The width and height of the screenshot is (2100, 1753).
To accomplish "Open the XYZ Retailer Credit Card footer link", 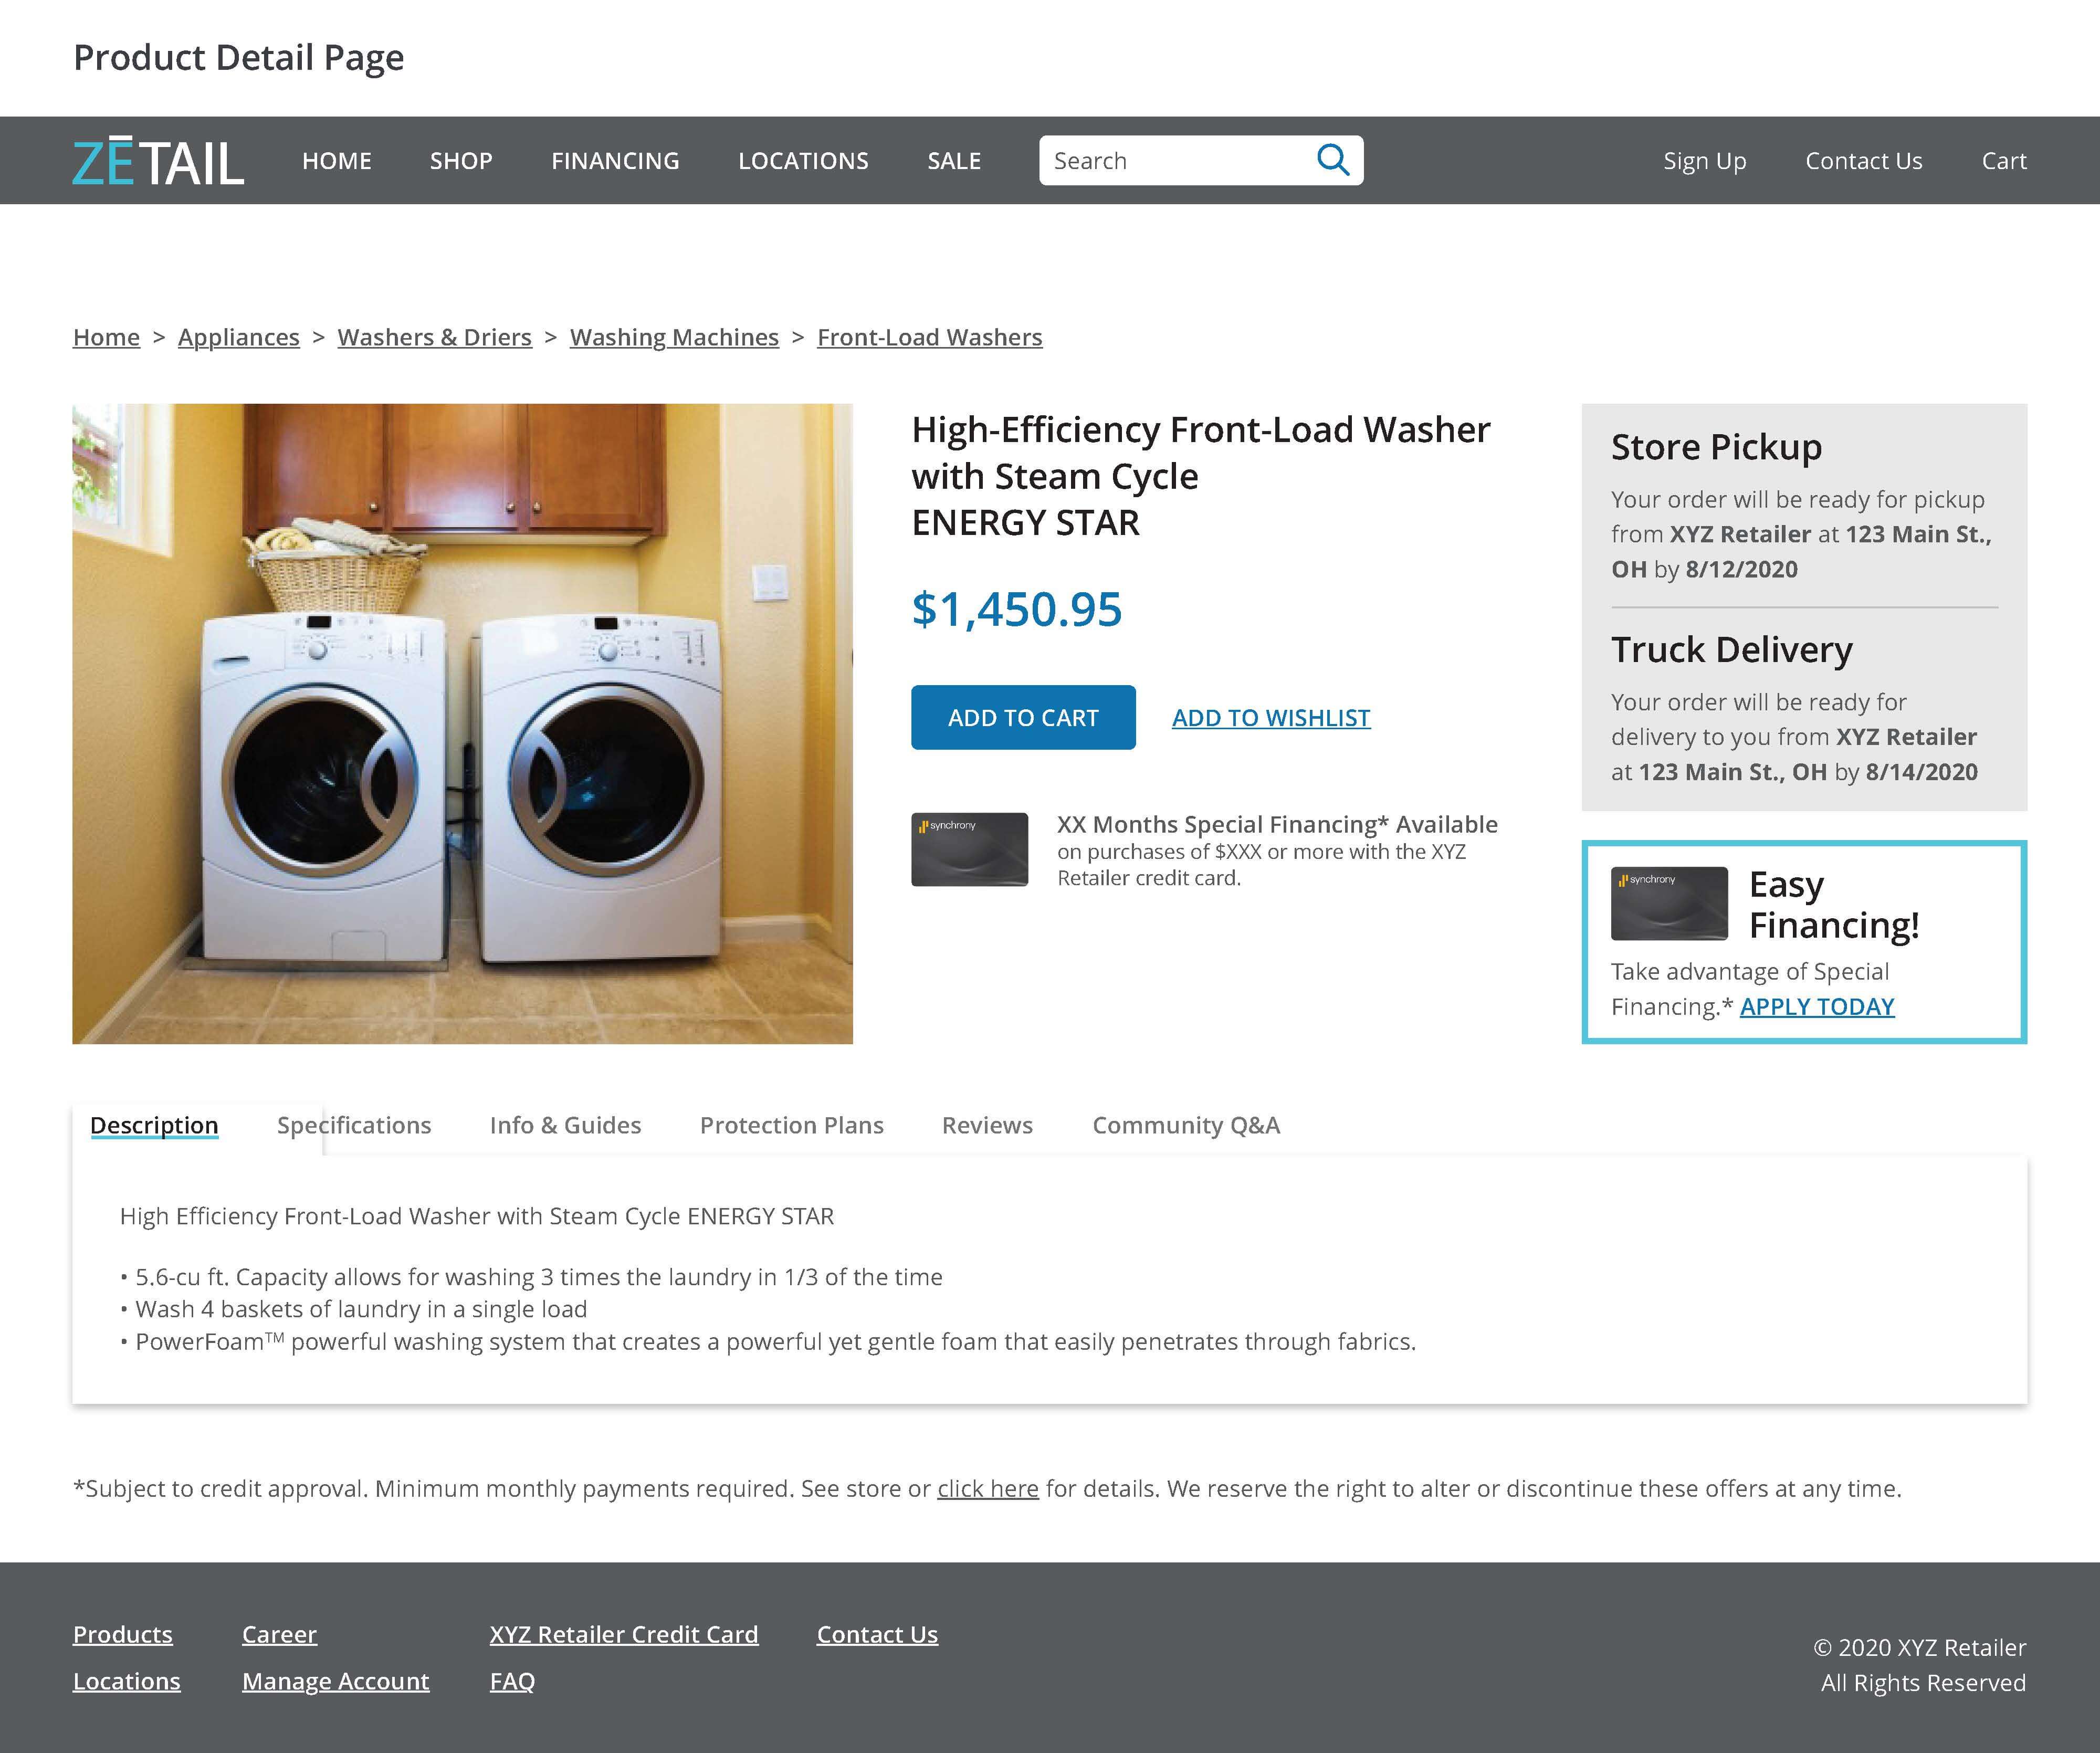I will (624, 1634).
